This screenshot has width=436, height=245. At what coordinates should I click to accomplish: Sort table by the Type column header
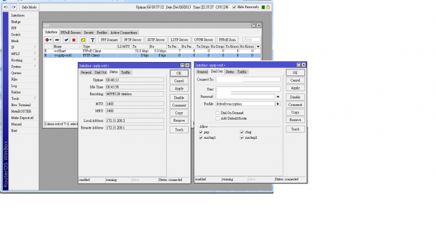[99, 47]
